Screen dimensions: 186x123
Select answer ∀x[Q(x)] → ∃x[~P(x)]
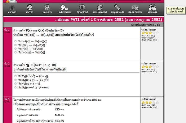15,45
